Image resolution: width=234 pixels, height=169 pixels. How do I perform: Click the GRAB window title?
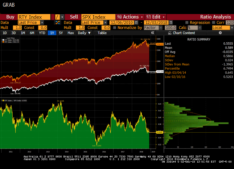click(x=9, y=5)
